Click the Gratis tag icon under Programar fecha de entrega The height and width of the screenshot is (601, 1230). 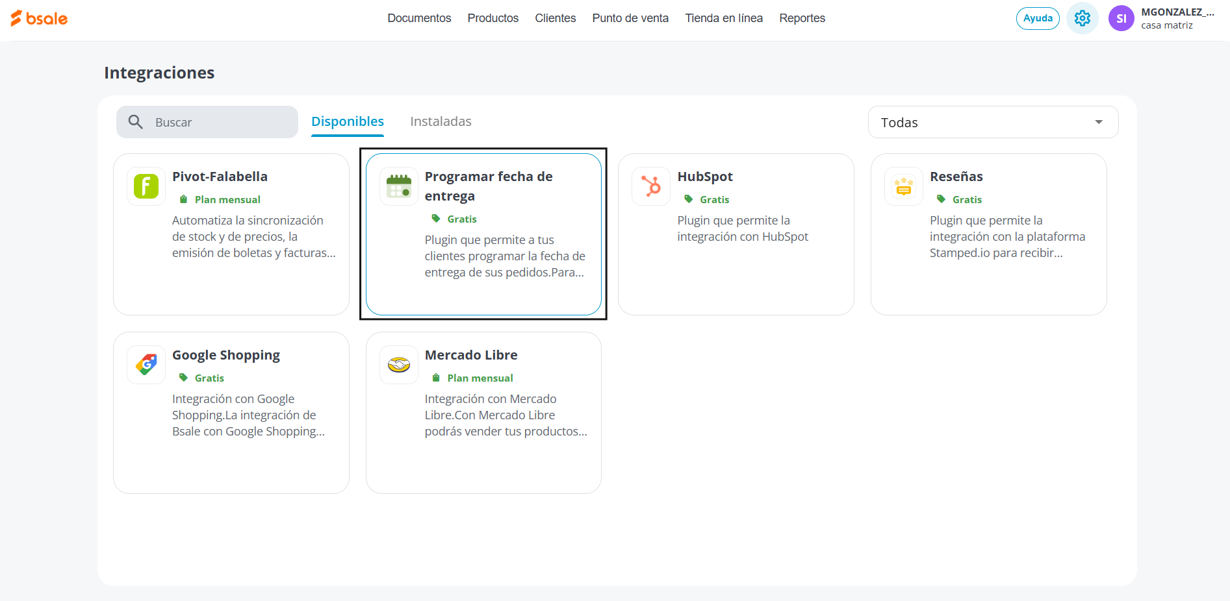436,219
